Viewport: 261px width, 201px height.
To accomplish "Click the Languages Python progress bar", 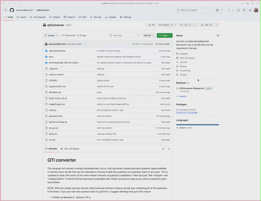I will (197, 125).
